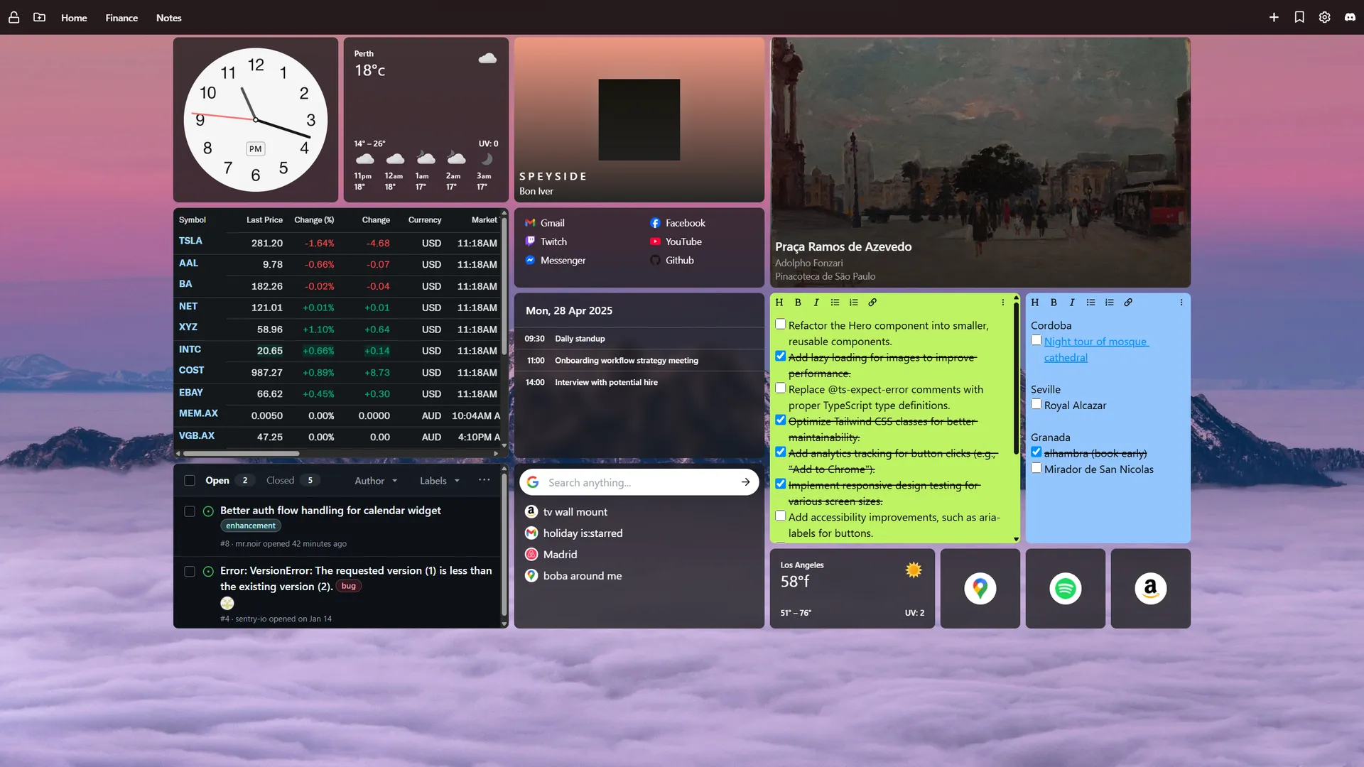The height and width of the screenshot is (767, 1364).
Task: Open the Facebook bookmark link
Action: (677, 223)
